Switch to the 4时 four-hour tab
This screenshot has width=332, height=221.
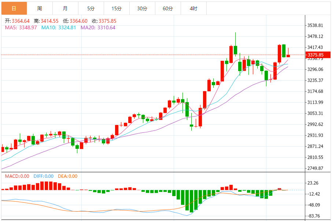(x=193, y=8)
